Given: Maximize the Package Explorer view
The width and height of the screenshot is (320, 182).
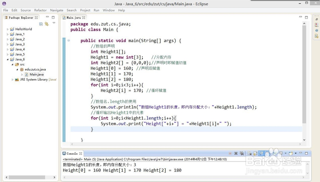Looking at the screenshot, I should click(53, 17).
